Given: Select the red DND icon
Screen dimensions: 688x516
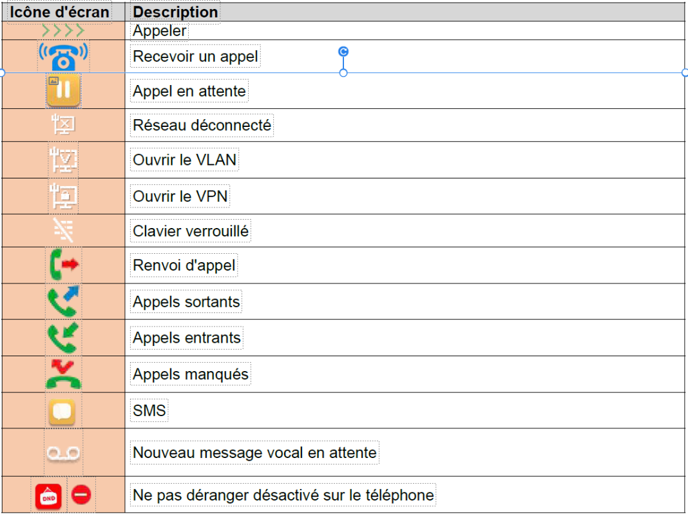Looking at the screenshot, I should point(48,495).
